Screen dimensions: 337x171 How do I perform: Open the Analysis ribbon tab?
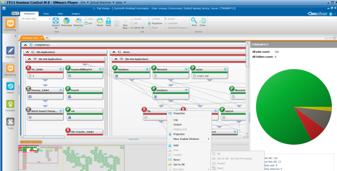click(x=76, y=14)
